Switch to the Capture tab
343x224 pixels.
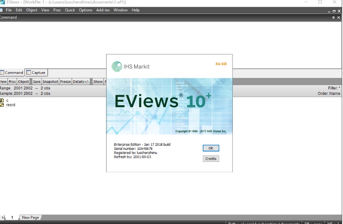[36, 72]
